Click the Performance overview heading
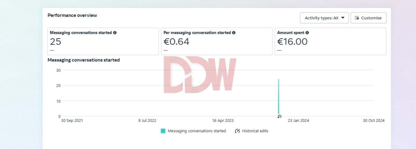Viewport: 416px width, 149px height. (72, 15)
